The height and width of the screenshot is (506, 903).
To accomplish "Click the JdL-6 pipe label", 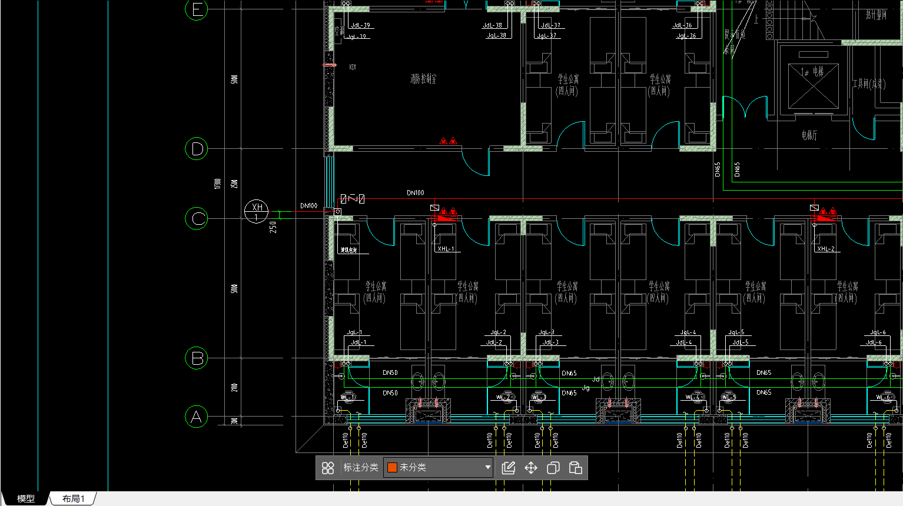I will tap(874, 342).
